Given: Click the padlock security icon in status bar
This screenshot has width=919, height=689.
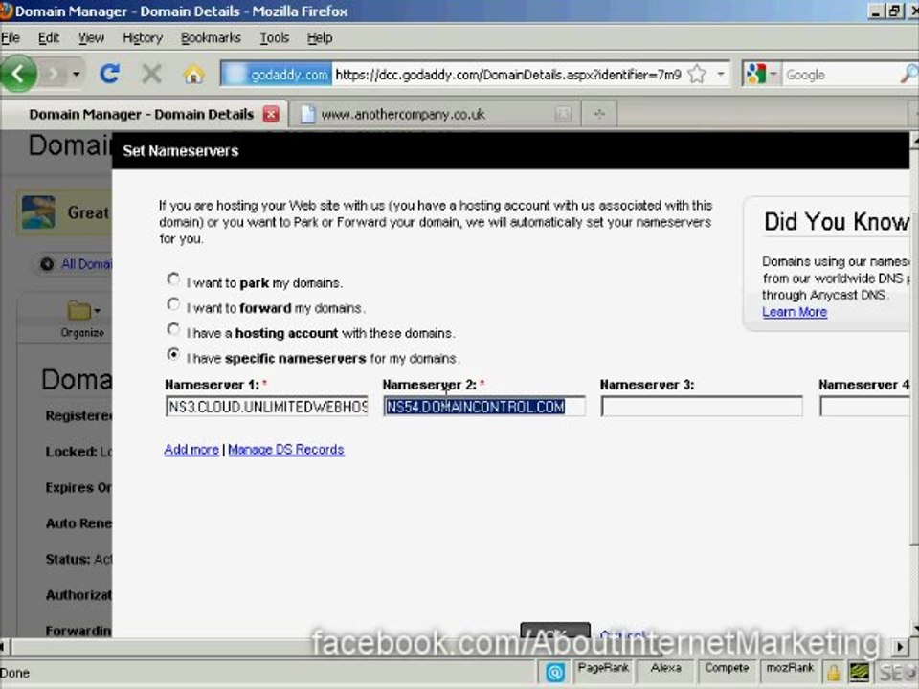Looking at the screenshot, I should [833, 673].
